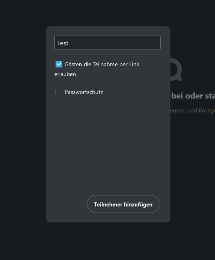Click the blue checkmark box

[x=59, y=64]
